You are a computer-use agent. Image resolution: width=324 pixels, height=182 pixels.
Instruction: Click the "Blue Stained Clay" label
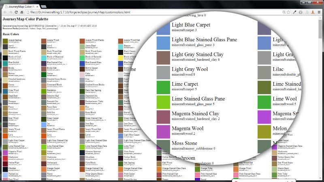(x=54, y=62)
